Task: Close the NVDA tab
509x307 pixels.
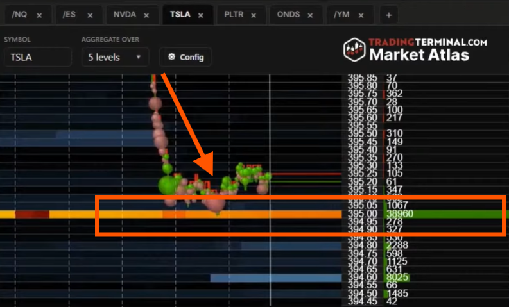Action: tap(148, 15)
